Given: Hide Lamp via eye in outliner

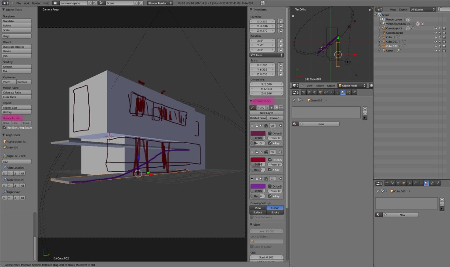Looking at the screenshot, I should coord(435,51).
